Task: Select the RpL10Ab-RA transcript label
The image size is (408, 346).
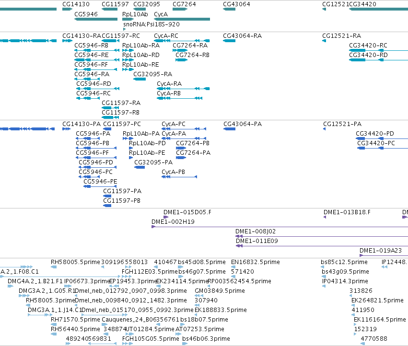Action: coord(141,46)
